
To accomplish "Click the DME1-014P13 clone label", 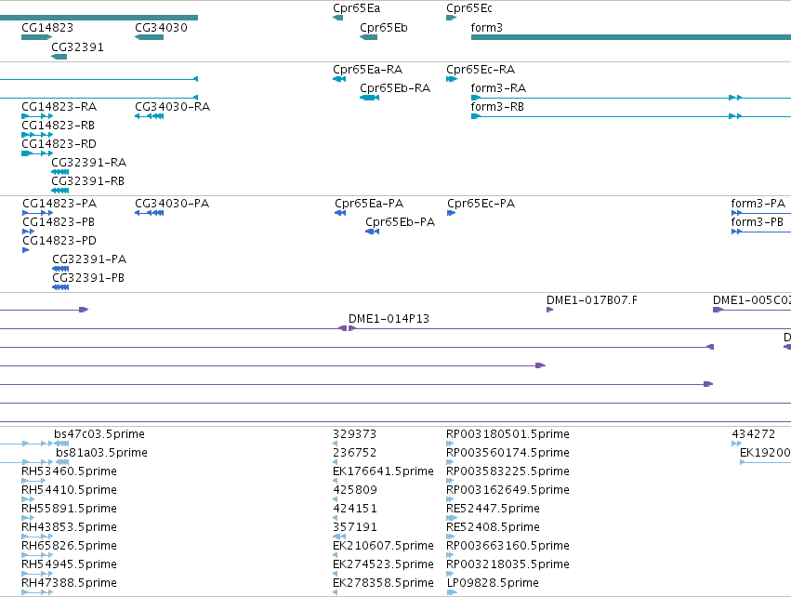I will 389,319.
